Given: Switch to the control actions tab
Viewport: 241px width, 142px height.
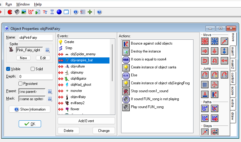Looking at the screenshot, I should pyautogui.click(x=233, y=78).
